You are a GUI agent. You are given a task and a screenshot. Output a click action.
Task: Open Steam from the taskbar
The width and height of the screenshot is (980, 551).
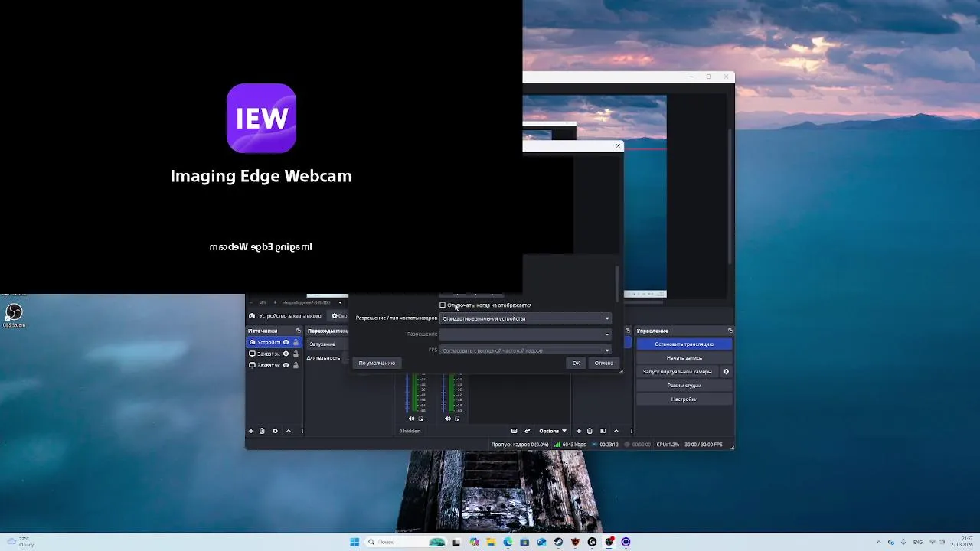click(558, 542)
